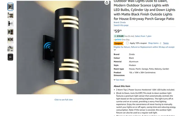
Task: Click the Prime One-Day logo
Action: (x=122, y=40)
